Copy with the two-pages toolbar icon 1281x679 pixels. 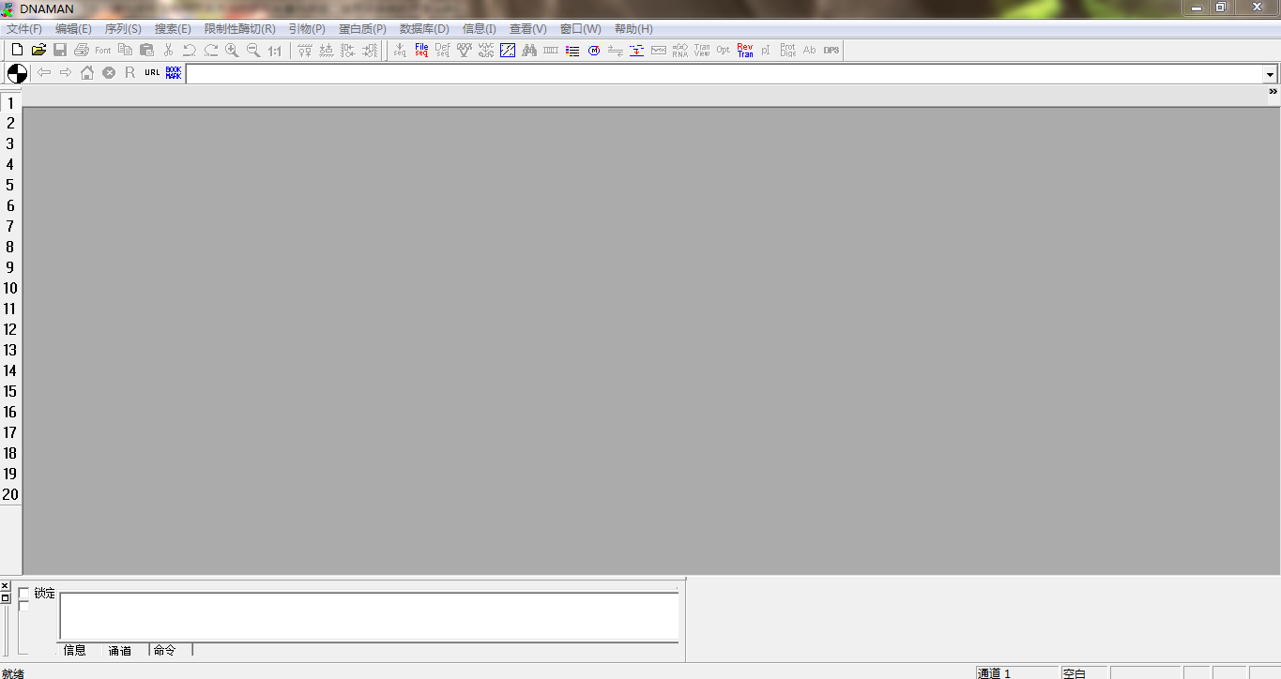125,50
